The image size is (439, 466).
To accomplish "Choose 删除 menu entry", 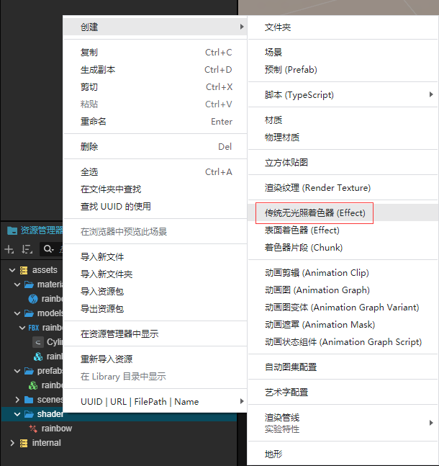I will 155,147.
